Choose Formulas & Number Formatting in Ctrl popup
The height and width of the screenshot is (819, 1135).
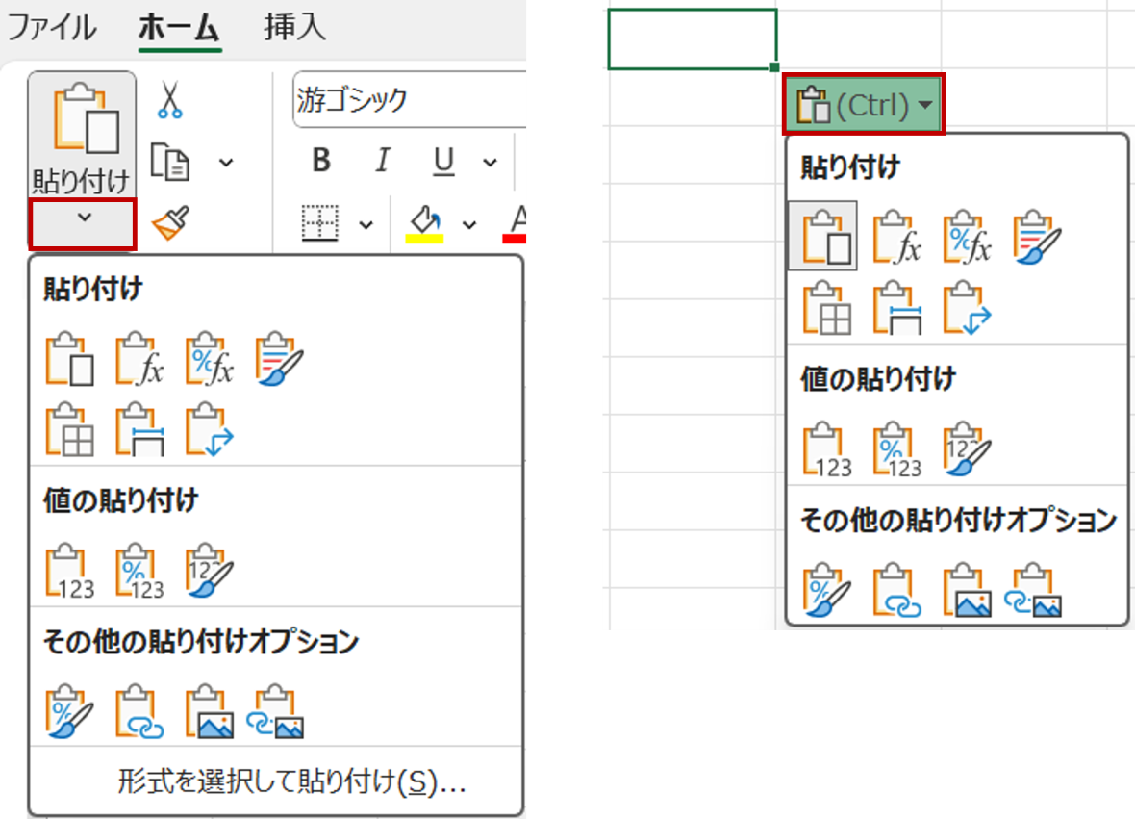pyautogui.click(x=967, y=237)
